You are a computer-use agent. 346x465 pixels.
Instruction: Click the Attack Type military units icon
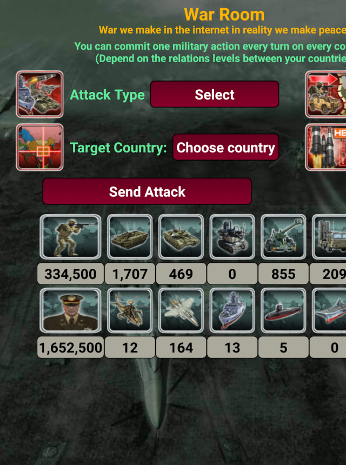pyautogui.click(x=39, y=94)
